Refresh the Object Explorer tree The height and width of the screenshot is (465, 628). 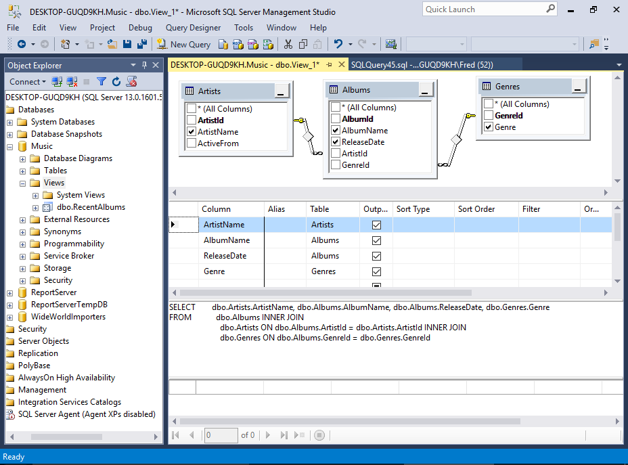[x=116, y=81]
